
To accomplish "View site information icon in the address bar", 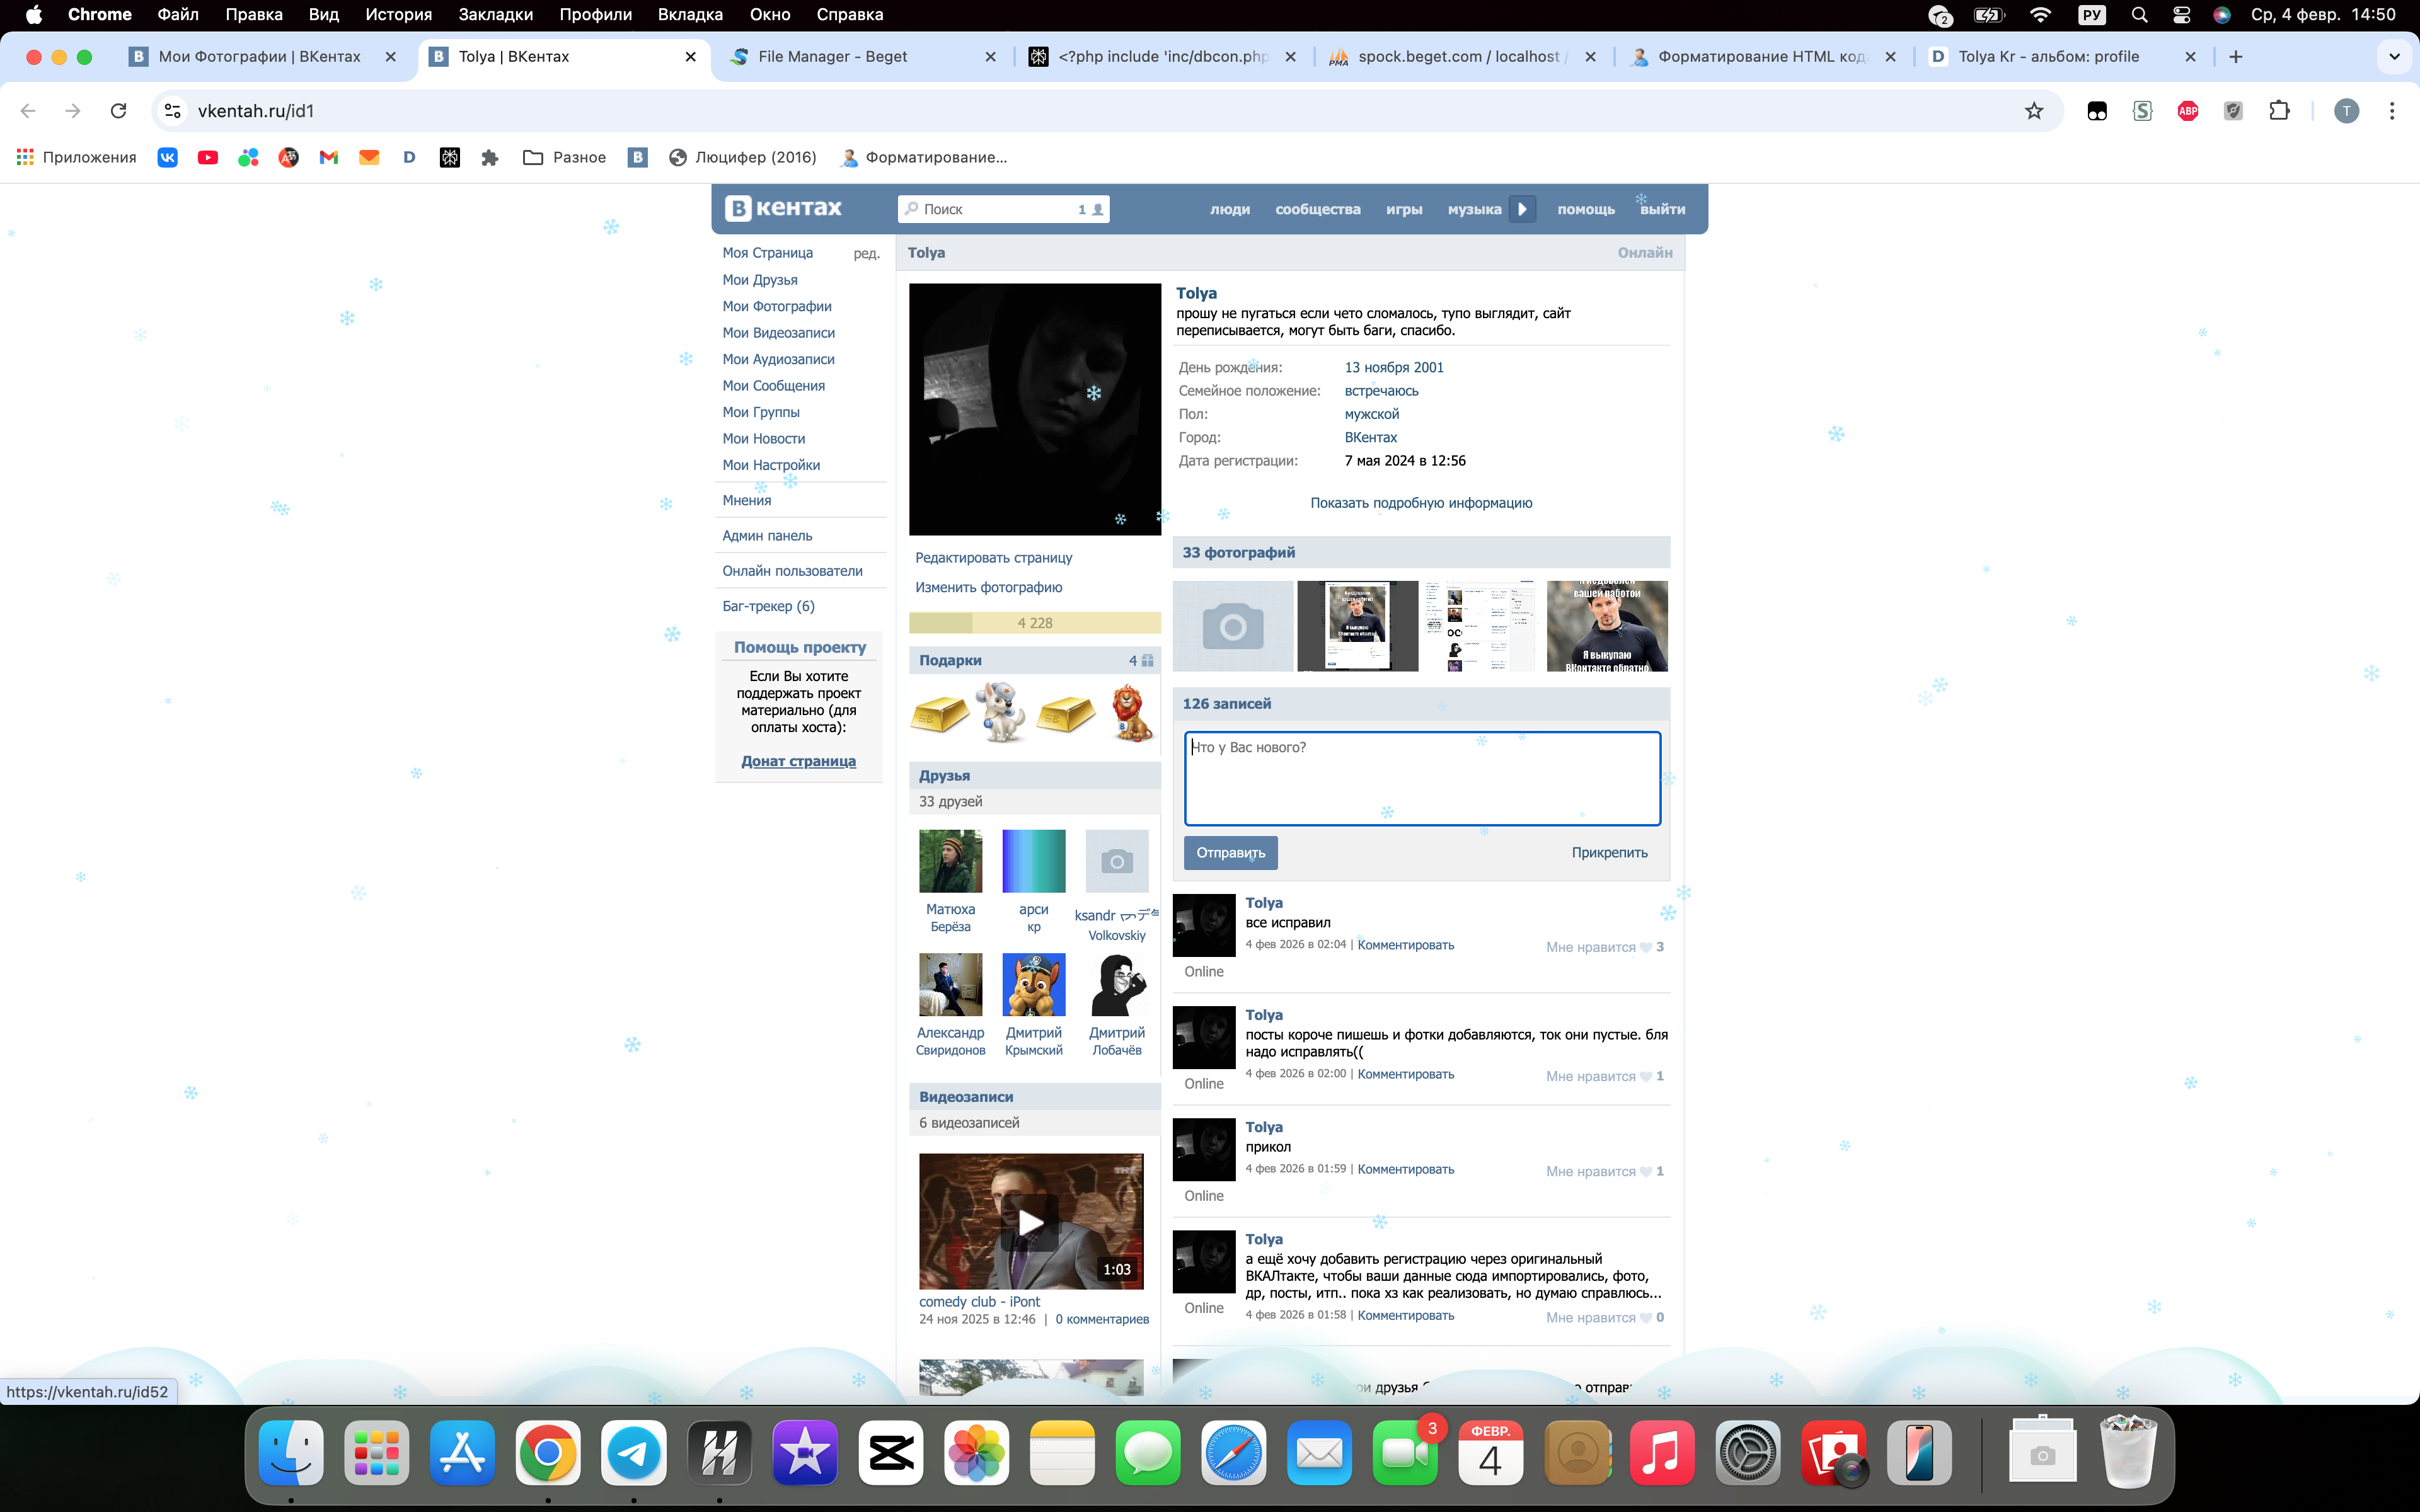I will point(173,111).
